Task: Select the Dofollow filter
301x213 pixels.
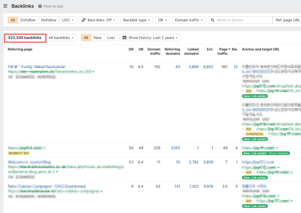Action: click(28, 20)
